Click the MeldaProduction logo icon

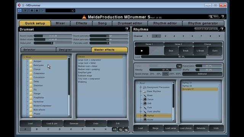pyautogui.click(x=84, y=17)
